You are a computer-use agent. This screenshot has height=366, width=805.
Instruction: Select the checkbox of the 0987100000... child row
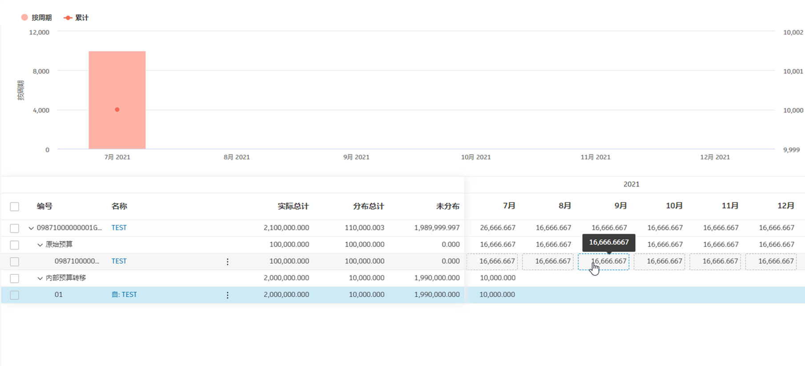coord(15,262)
